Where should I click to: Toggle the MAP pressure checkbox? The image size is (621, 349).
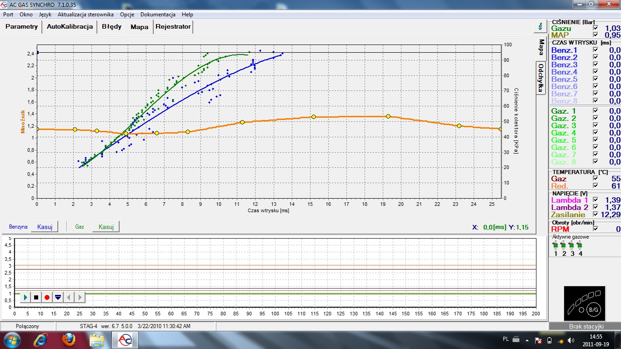[596, 35]
